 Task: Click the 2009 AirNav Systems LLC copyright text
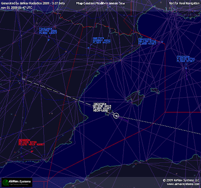point(181,180)
